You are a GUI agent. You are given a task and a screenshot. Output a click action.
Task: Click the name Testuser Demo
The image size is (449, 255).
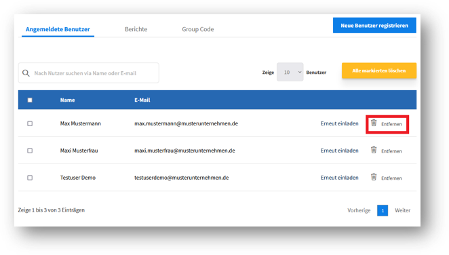click(x=78, y=178)
